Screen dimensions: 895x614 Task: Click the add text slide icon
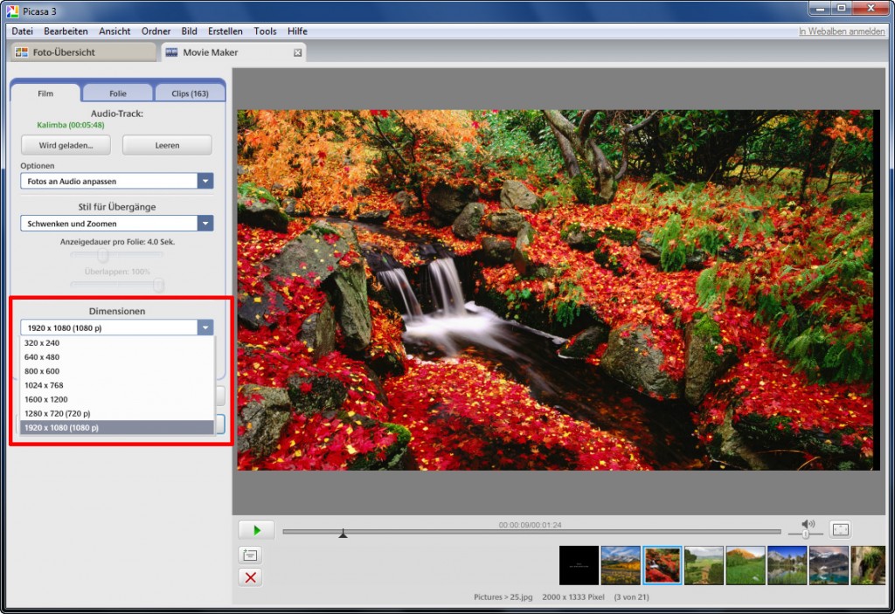pos(250,555)
